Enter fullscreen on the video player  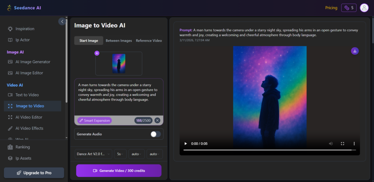click(343, 144)
